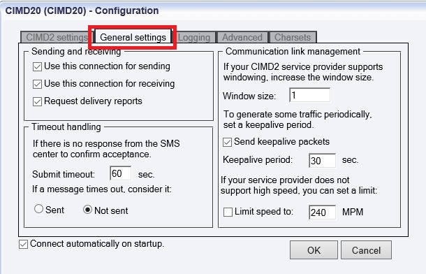Viewport: 426px width, 274px height.
Task: Open the Charsets tab
Action: (x=293, y=37)
